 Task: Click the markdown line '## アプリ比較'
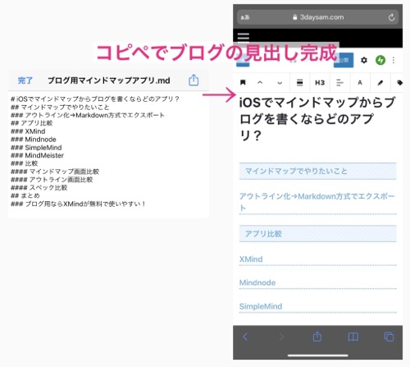point(32,123)
